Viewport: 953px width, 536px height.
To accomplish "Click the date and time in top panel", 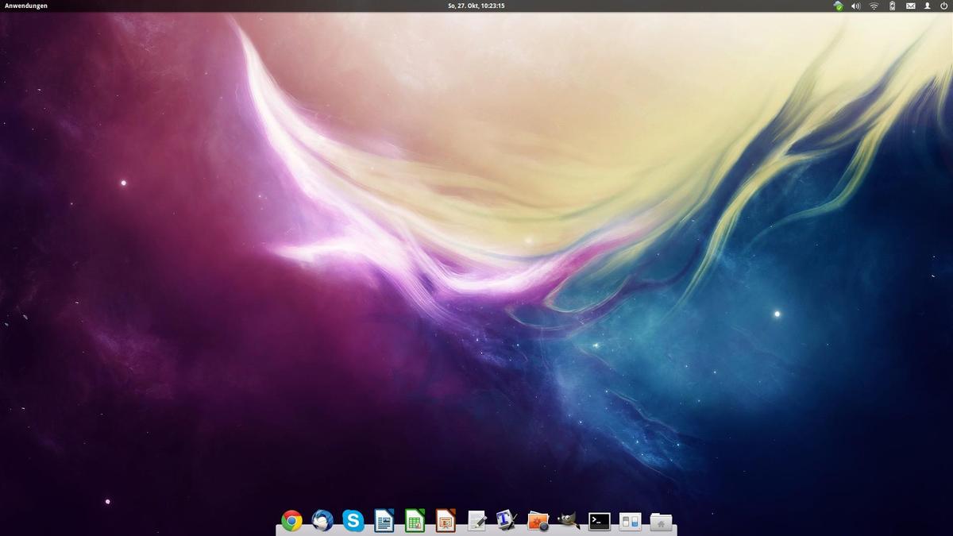I will 476,6.
